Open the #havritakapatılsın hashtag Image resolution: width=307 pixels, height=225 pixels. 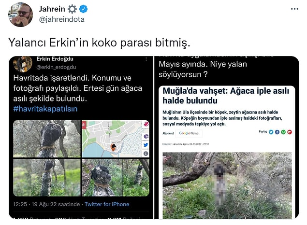[x=45, y=109]
